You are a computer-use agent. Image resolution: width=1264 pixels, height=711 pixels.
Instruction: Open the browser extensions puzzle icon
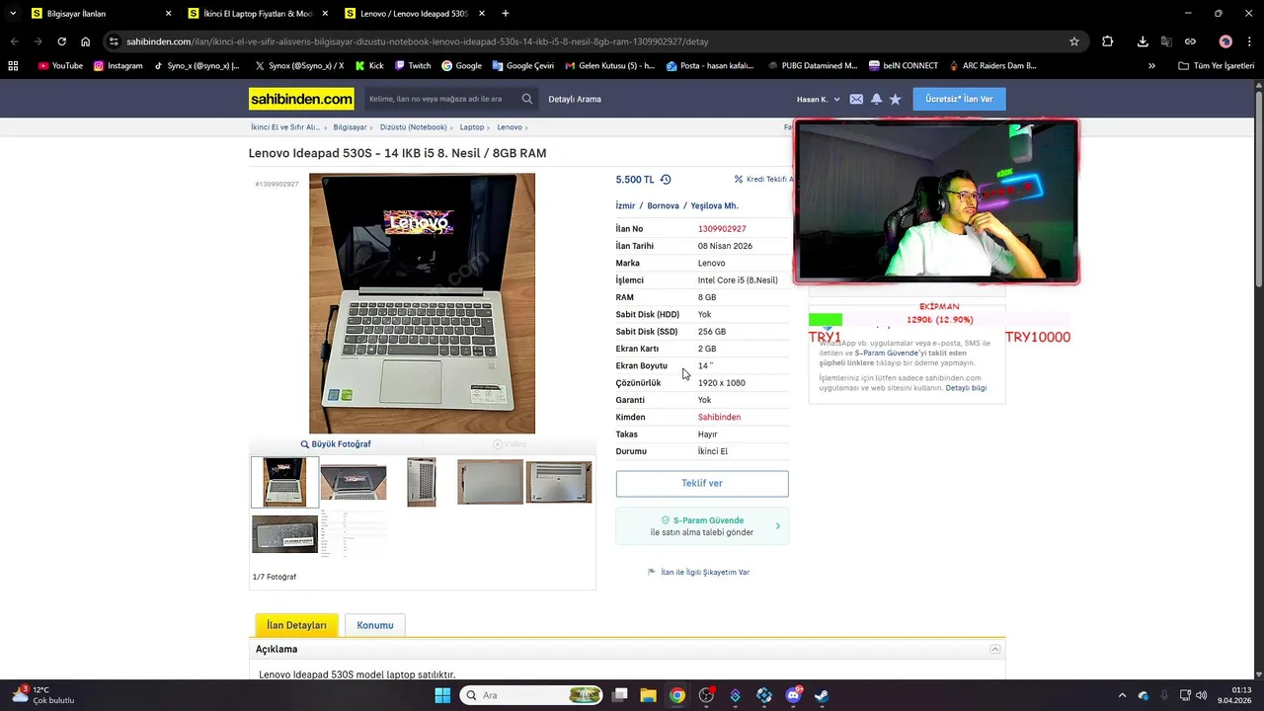[x=1108, y=41]
